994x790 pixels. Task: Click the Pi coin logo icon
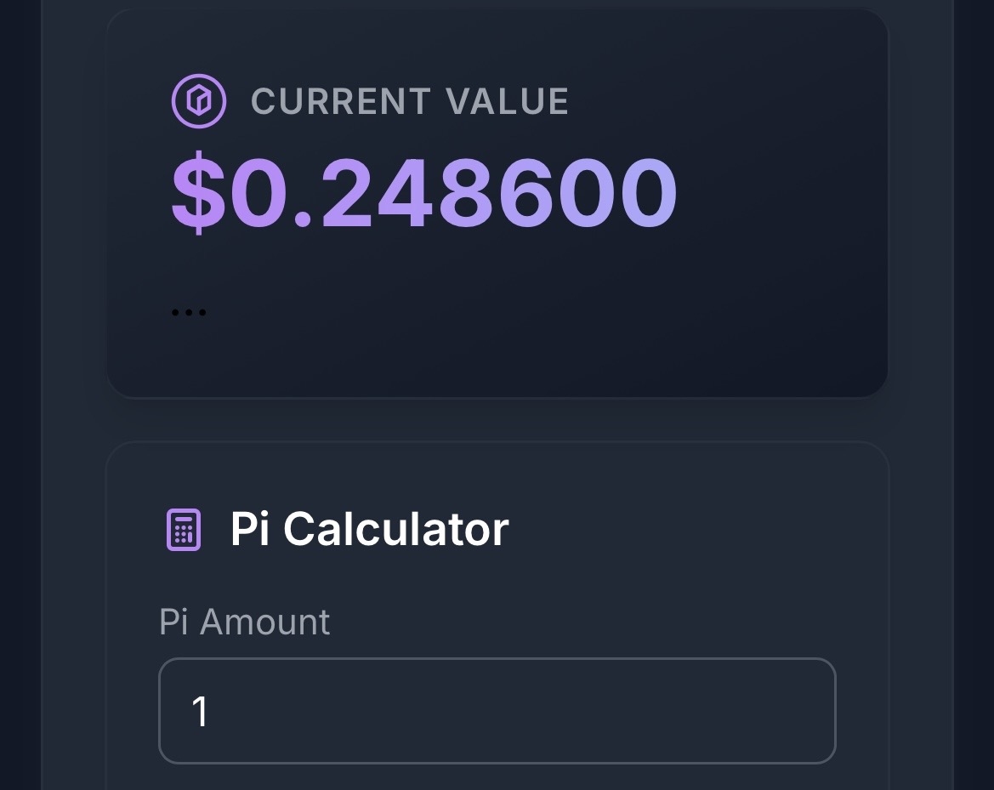point(199,101)
